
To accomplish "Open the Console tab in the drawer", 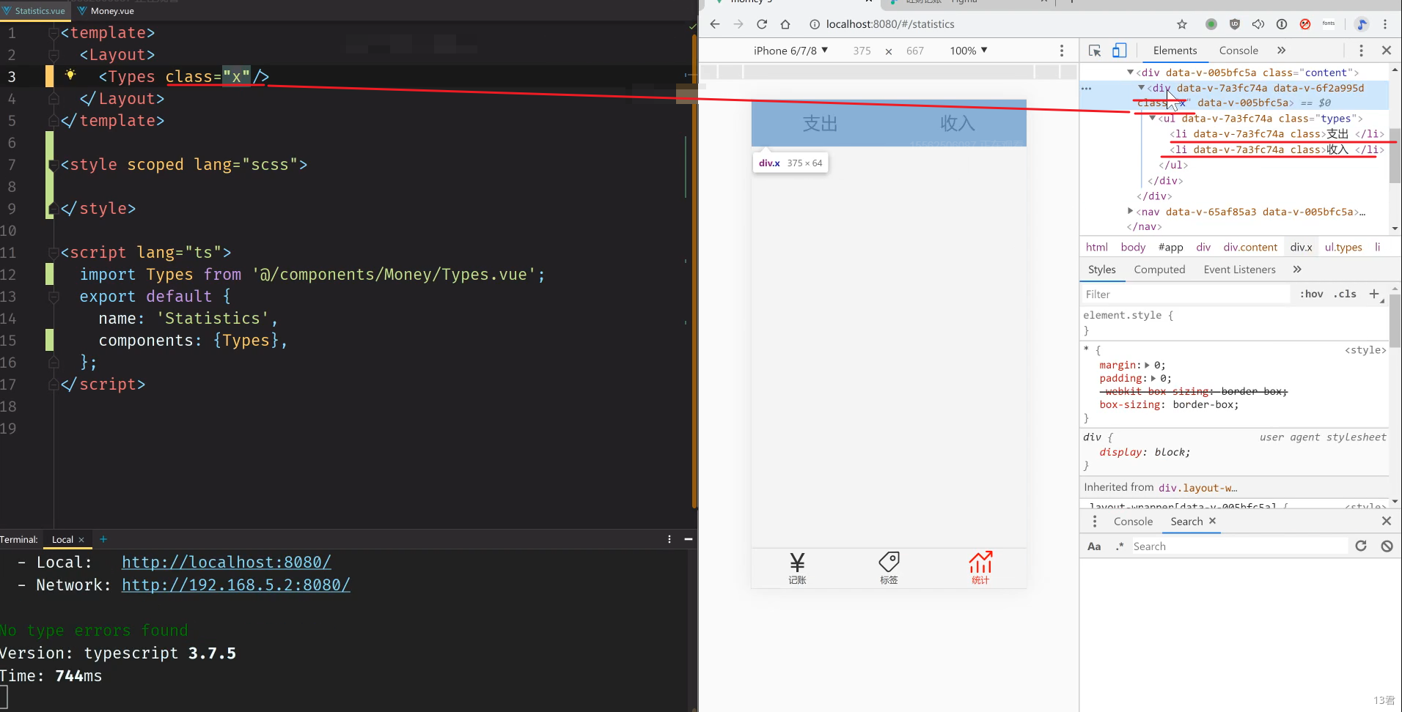I will point(1133,522).
